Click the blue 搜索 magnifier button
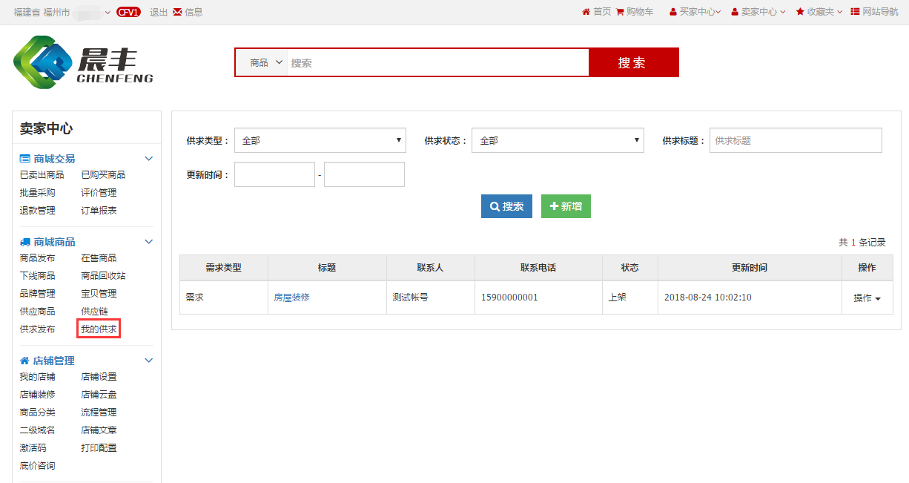 [x=506, y=206]
